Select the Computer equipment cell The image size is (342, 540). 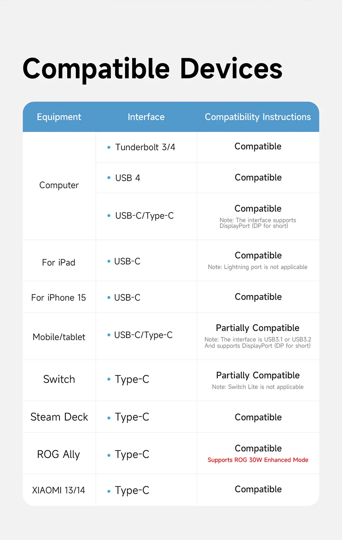pyautogui.click(x=59, y=185)
